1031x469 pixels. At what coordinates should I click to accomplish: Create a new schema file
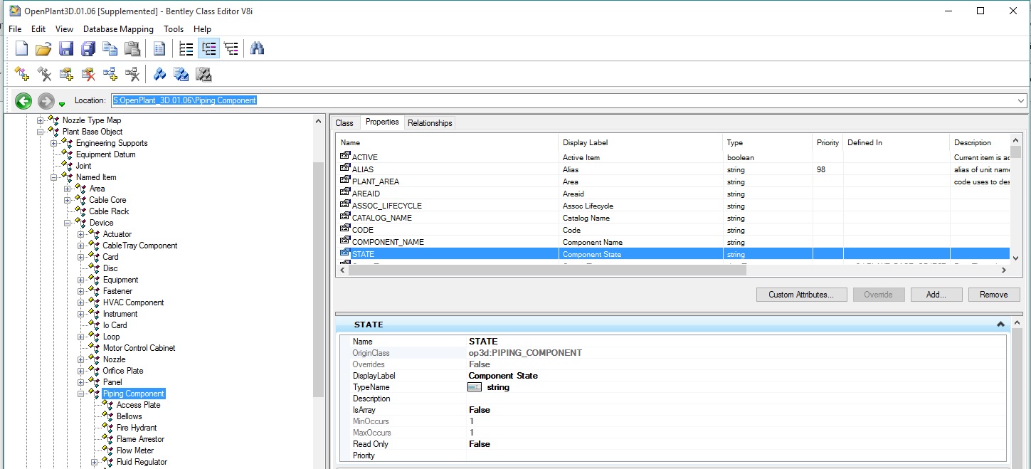[22, 48]
